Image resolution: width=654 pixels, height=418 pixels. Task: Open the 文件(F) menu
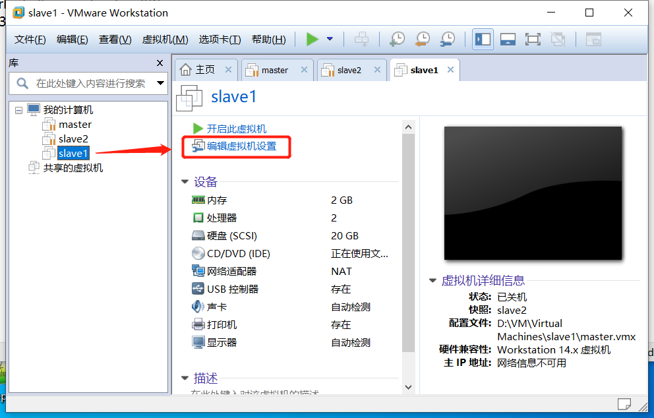(x=30, y=40)
